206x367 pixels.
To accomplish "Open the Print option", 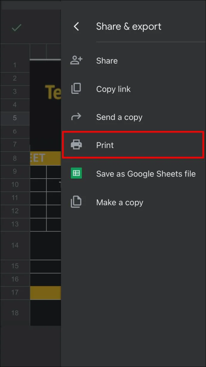I will pyautogui.click(x=133, y=145).
